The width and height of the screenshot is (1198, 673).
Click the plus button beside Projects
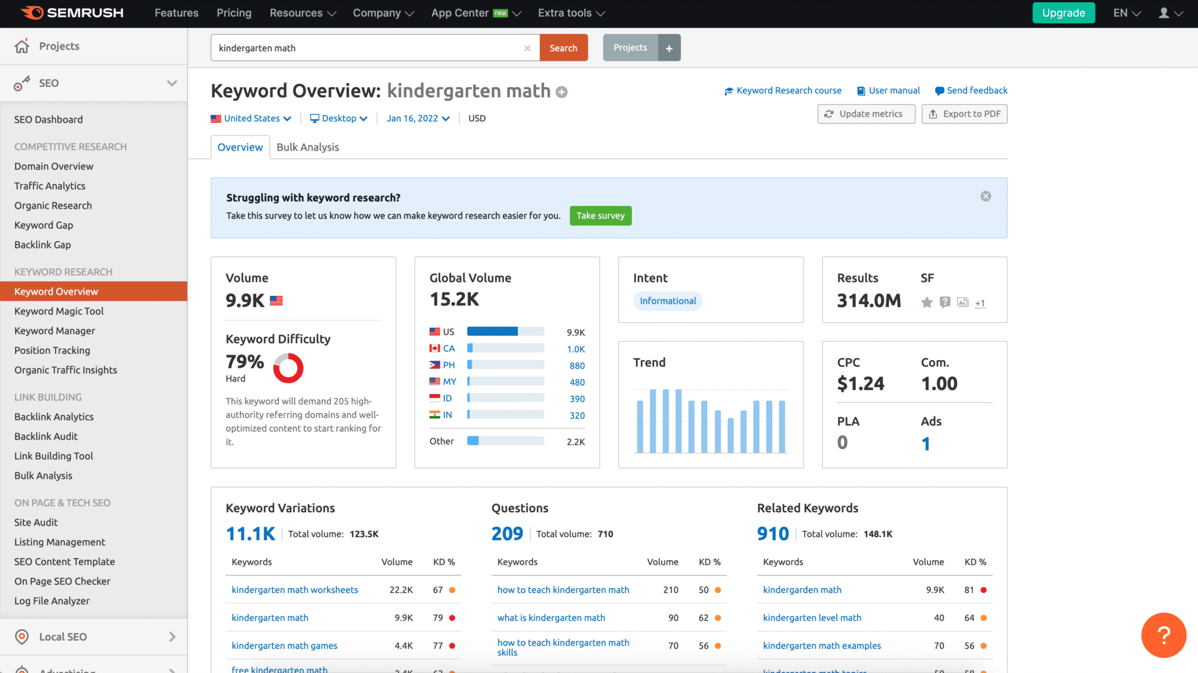(x=669, y=48)
